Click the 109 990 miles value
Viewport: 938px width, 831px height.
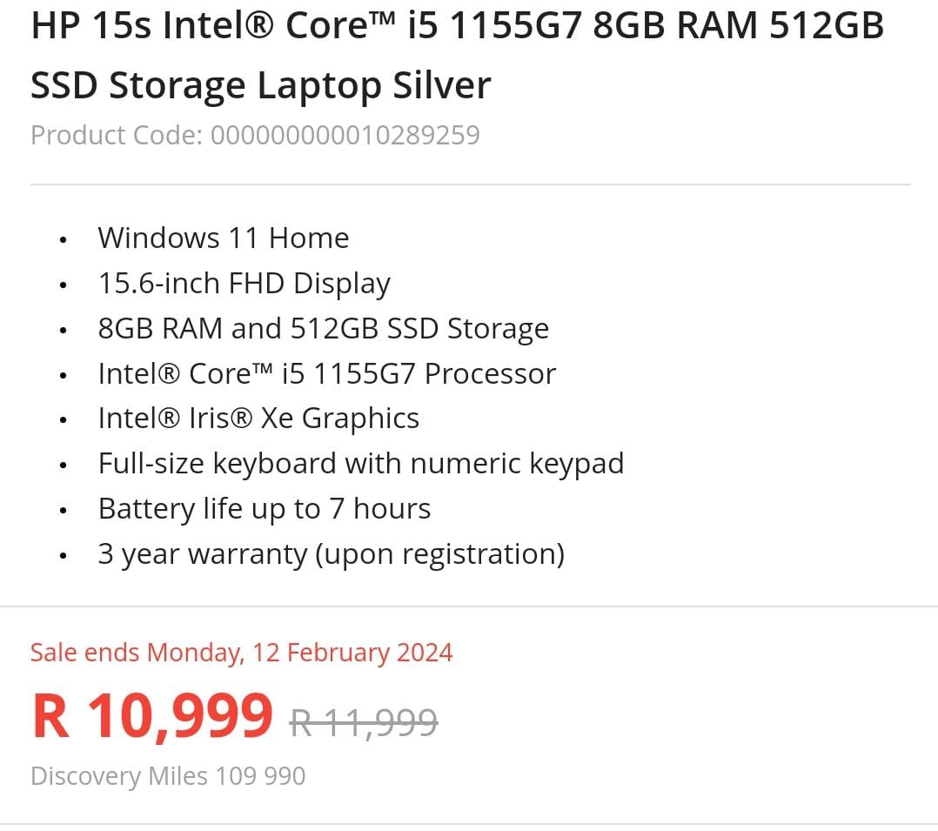point(260,776)
